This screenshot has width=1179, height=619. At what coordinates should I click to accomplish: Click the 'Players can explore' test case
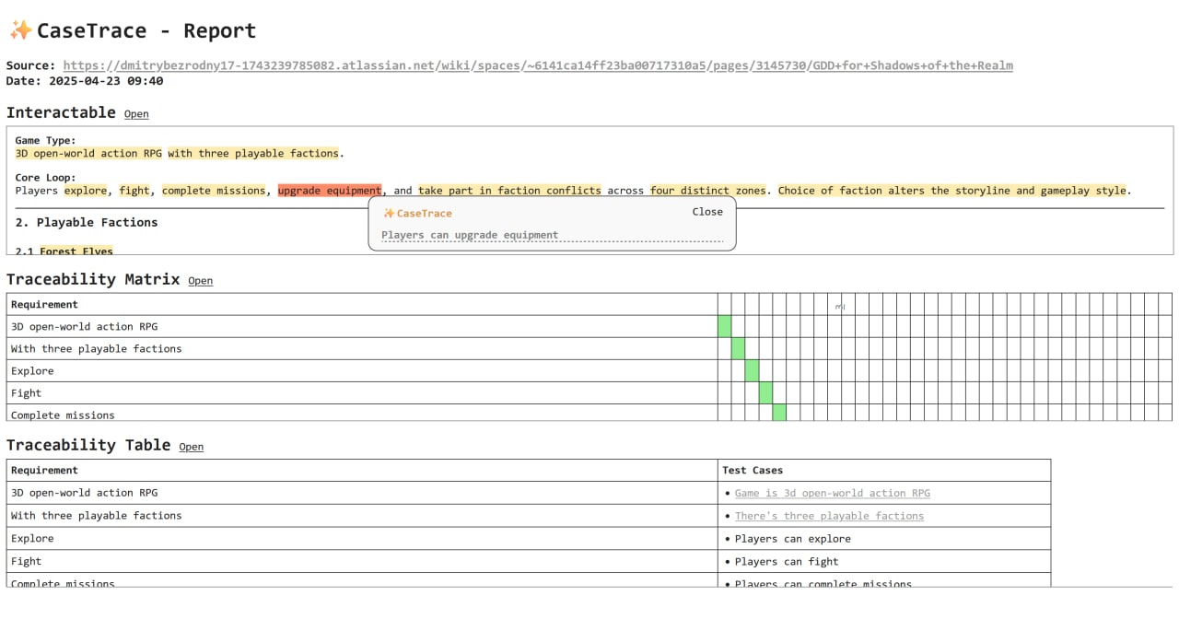[x=792, y=539]
